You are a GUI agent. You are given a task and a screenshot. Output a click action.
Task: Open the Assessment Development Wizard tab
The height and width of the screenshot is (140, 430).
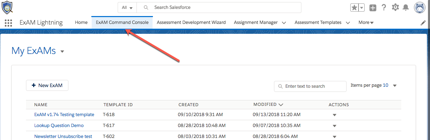pos(191,23)
